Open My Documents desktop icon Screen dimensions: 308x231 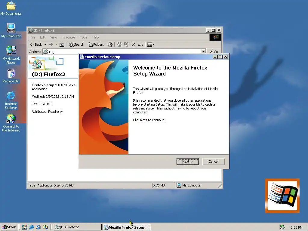pyautogui.click(x=11, y=8)
